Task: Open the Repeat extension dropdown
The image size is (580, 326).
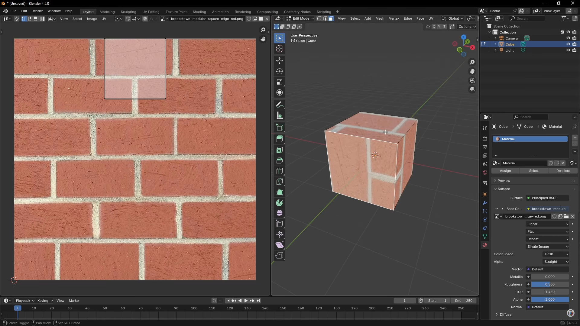Action: point(547,239)
